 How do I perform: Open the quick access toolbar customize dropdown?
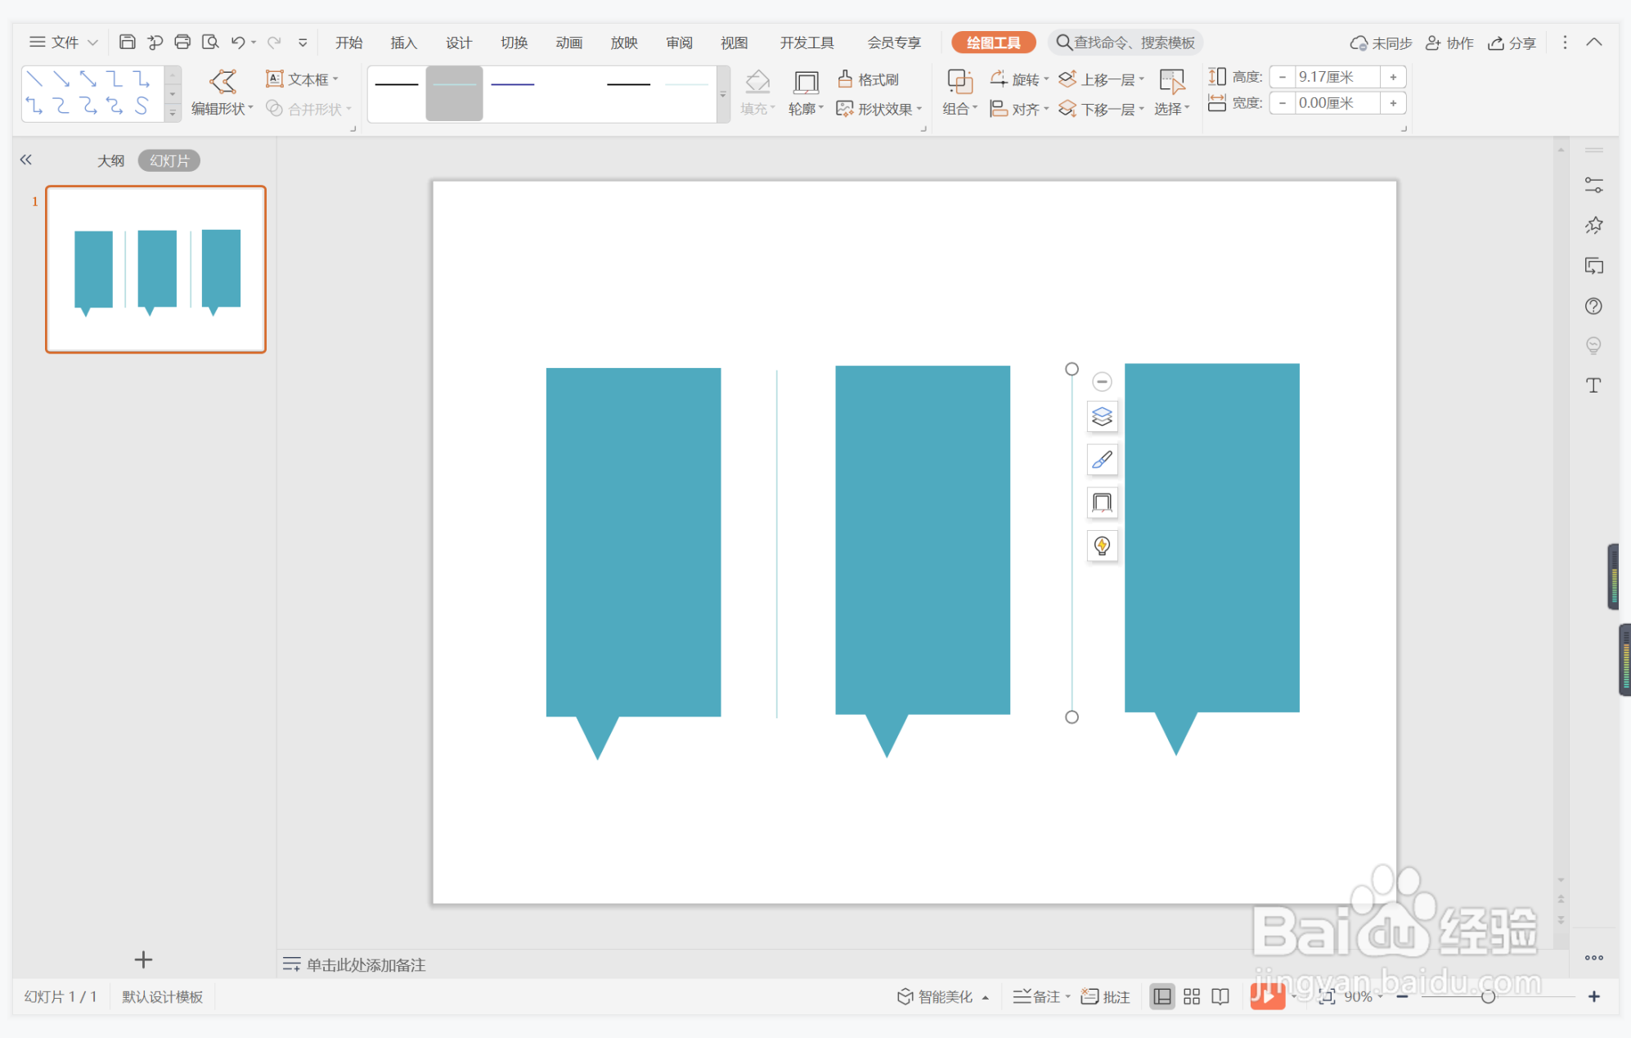point(303,43)
